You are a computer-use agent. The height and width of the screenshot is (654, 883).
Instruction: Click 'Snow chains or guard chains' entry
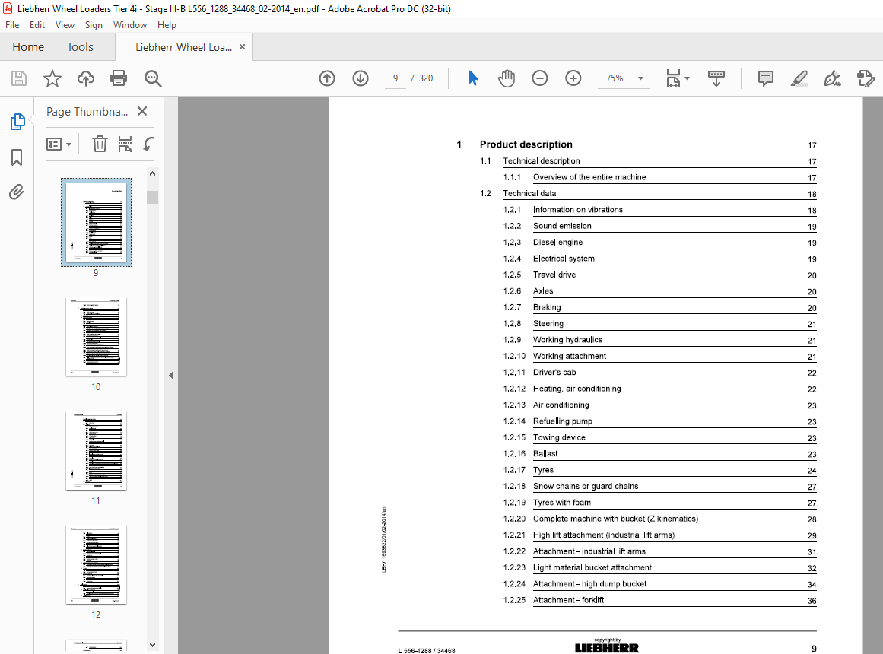click(x=586, y=486)
